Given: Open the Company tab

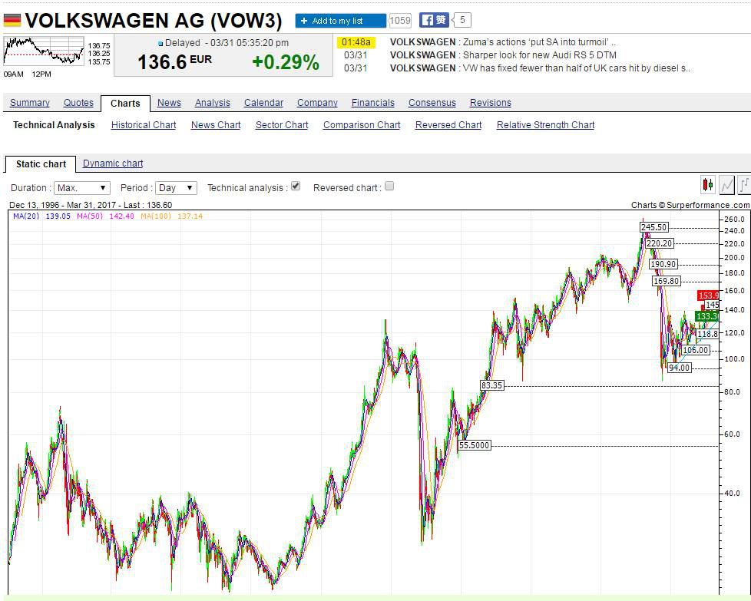Looking at the screenshot, I should pos(318,103).
